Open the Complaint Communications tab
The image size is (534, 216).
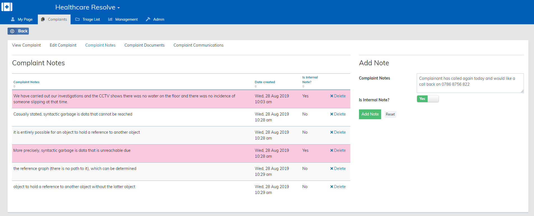click(198, 45)
